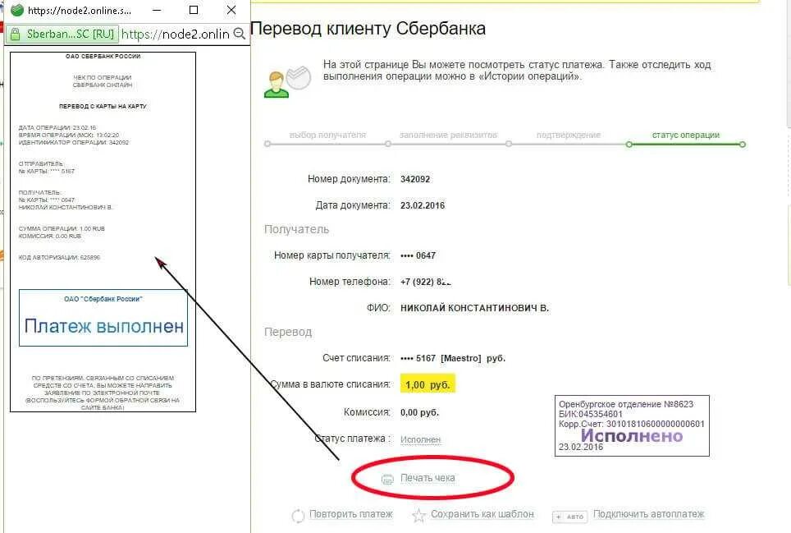Click the заполнение реквизитов step
The width and height of the screenshot is (791, 533).
(x=448, y=136)
